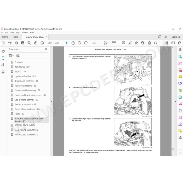Open bookmarks options dropdown
The image size is (183, 183).
click(11, 56)
